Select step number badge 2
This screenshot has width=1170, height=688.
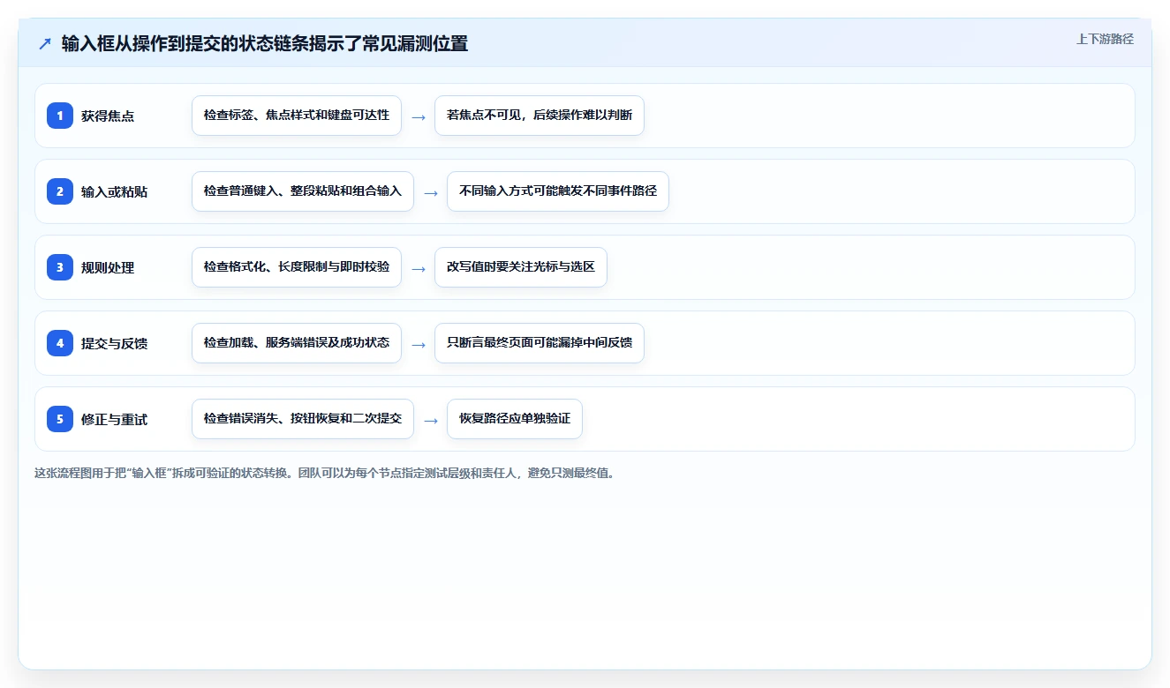coord(60,191)
